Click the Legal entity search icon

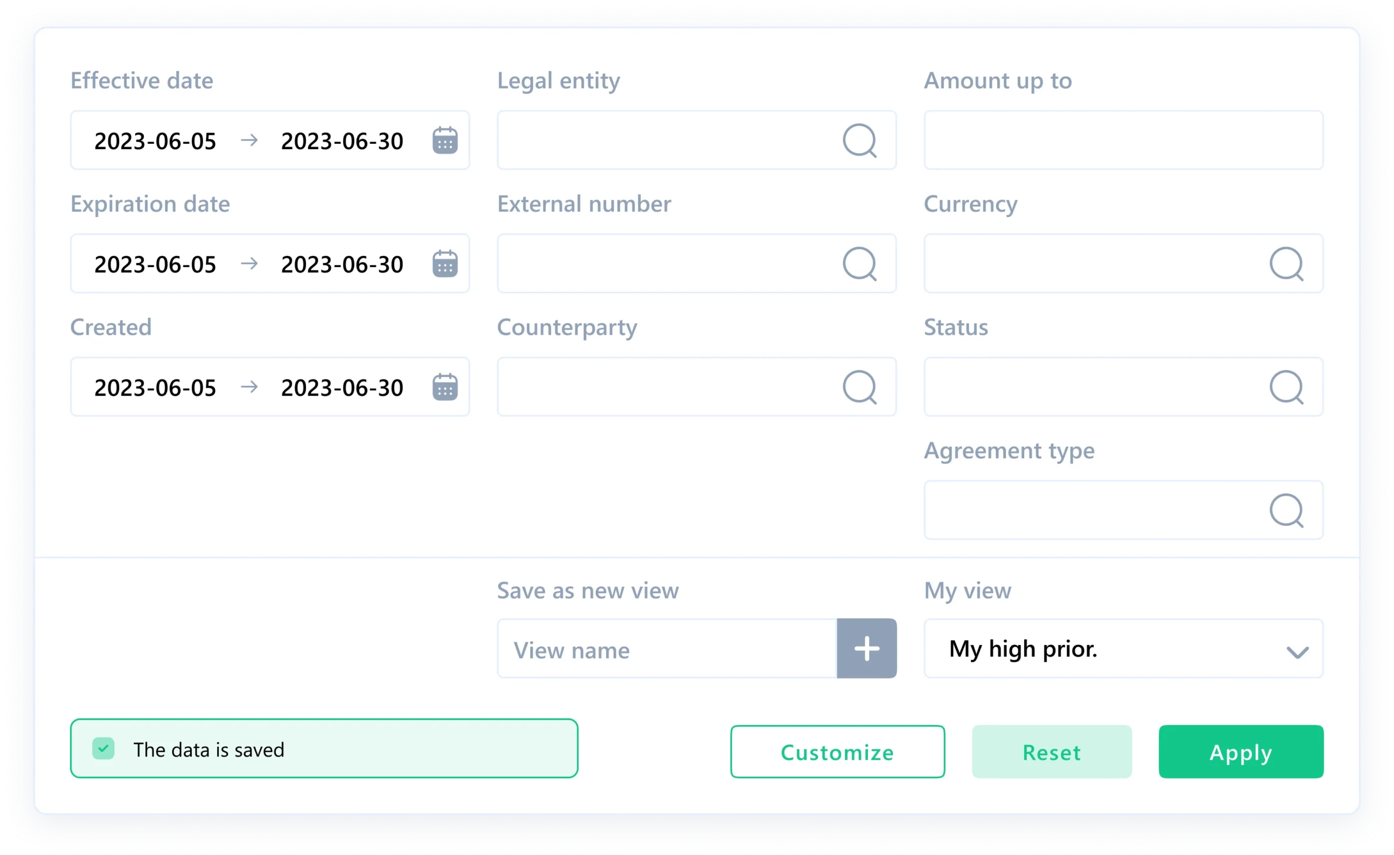click(x=860, y=140)
